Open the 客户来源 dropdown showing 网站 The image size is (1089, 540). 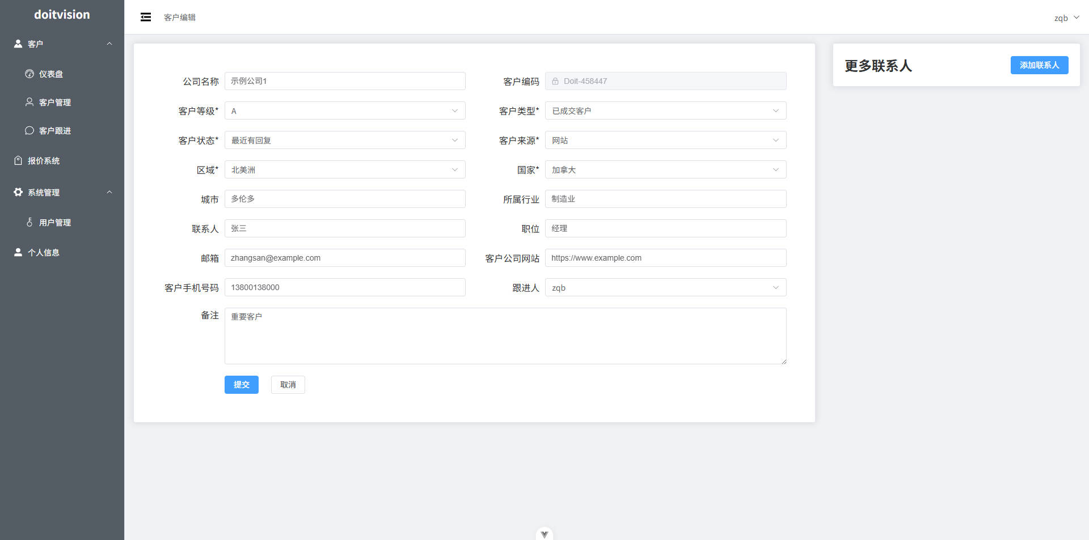click(666, 140)
